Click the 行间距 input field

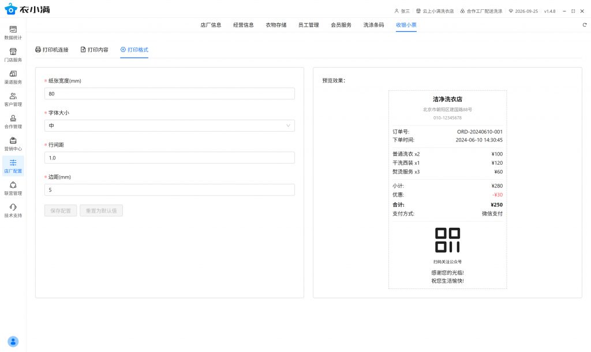(x=169, y=158)
